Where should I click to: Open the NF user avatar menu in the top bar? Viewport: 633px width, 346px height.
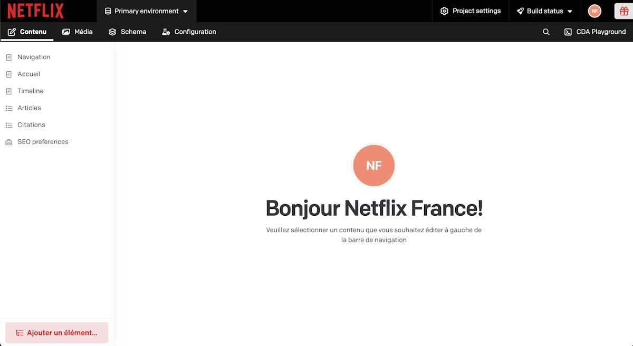point(594,11)
